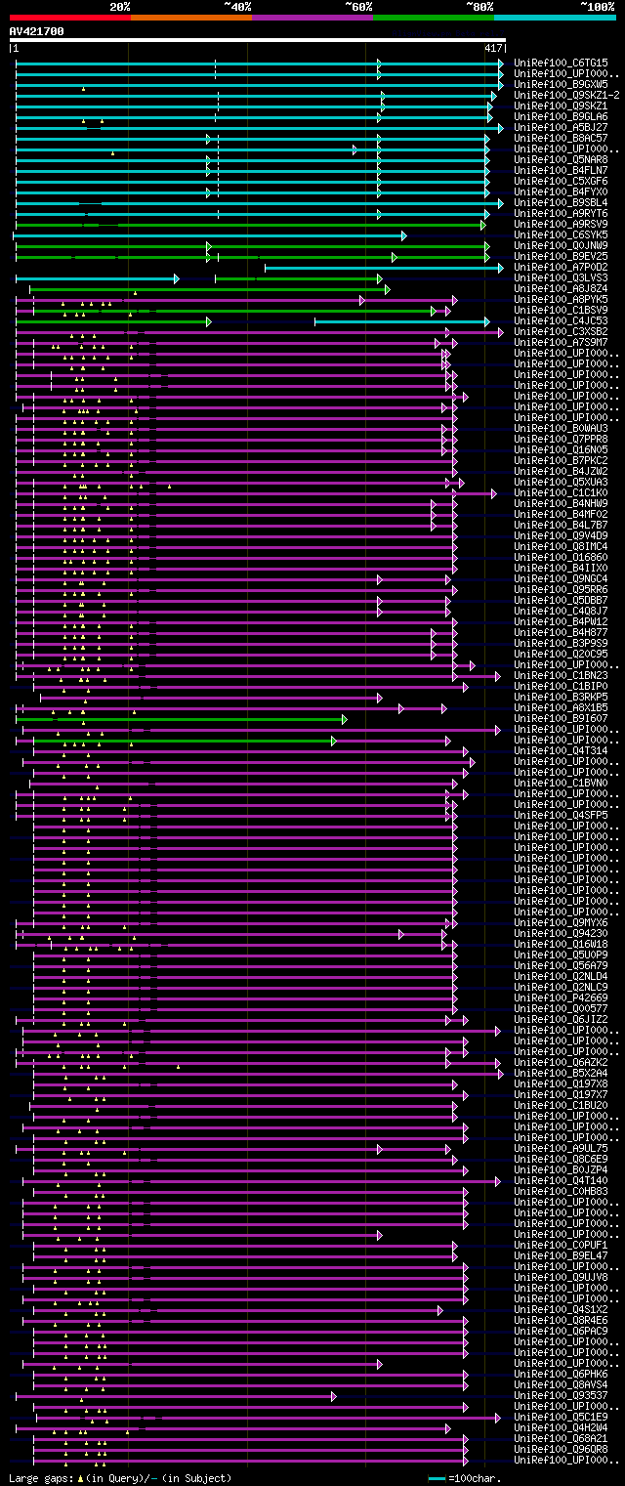The image size is (625, 1486).
Task: Select the UniRef100_B0JZP4 label
Action: (560, 1169)
